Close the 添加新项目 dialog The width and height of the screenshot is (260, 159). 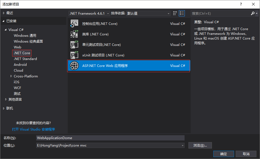(253, 4)
